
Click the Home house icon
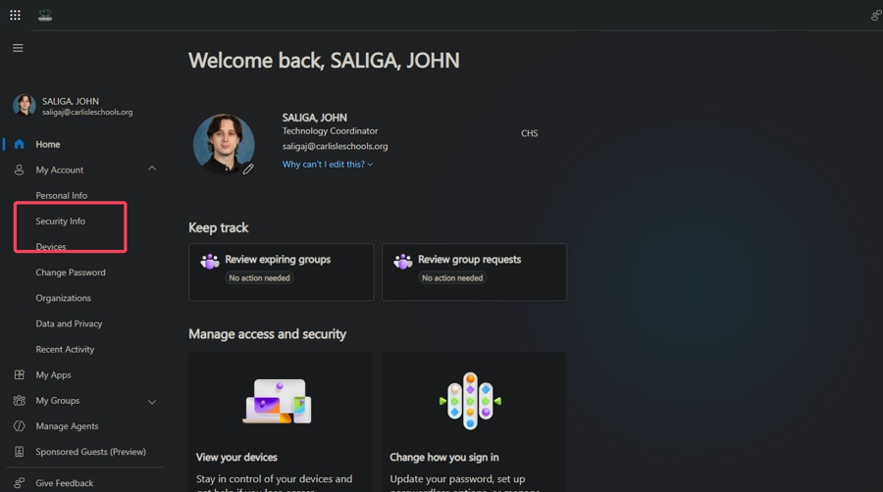click(20, 144)
